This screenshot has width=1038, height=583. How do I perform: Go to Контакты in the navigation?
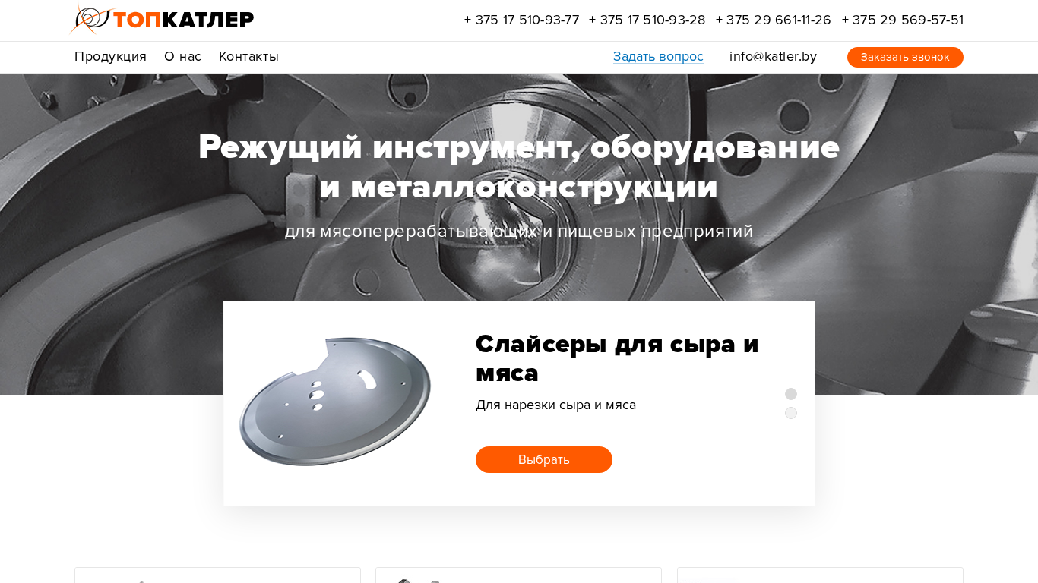[x=248, y=57]
